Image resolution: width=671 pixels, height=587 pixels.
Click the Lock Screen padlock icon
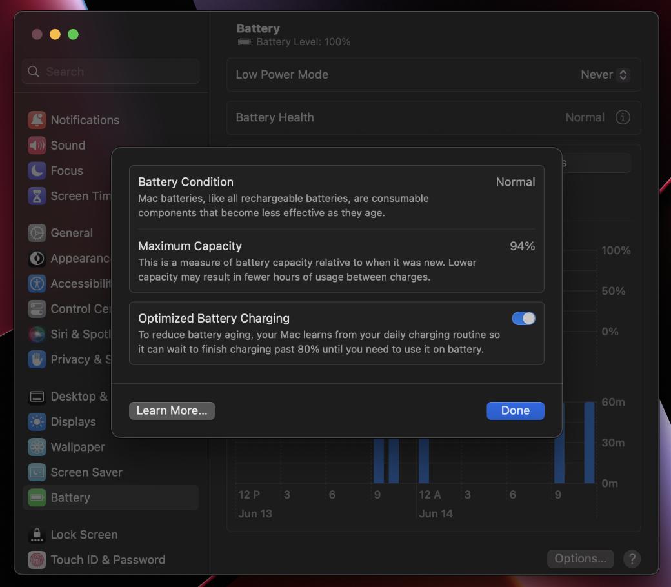(37, 535)
